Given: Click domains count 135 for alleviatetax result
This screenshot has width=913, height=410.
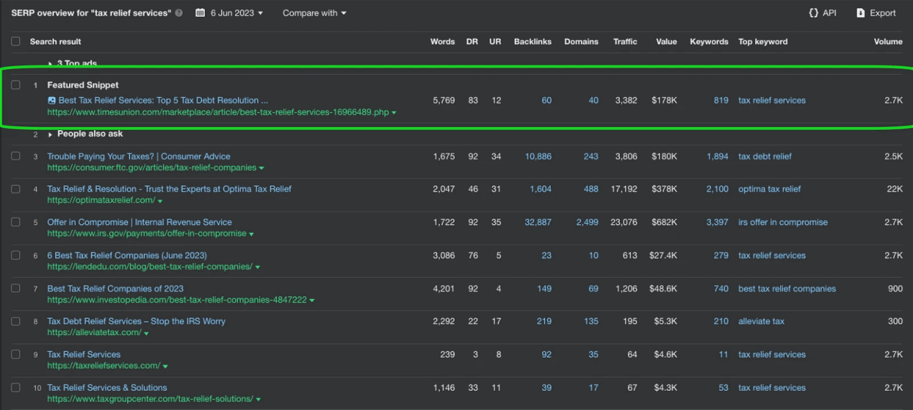Looking at the screenshot, I should (591, 321).
